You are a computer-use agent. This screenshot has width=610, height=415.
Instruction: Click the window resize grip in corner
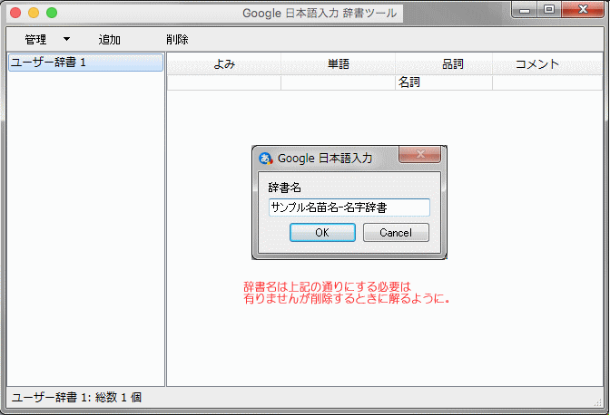tap(598, 402)
